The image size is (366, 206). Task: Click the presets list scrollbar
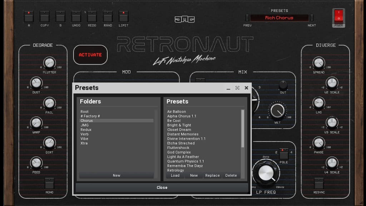pyautogui.click(x=243, y=129)
